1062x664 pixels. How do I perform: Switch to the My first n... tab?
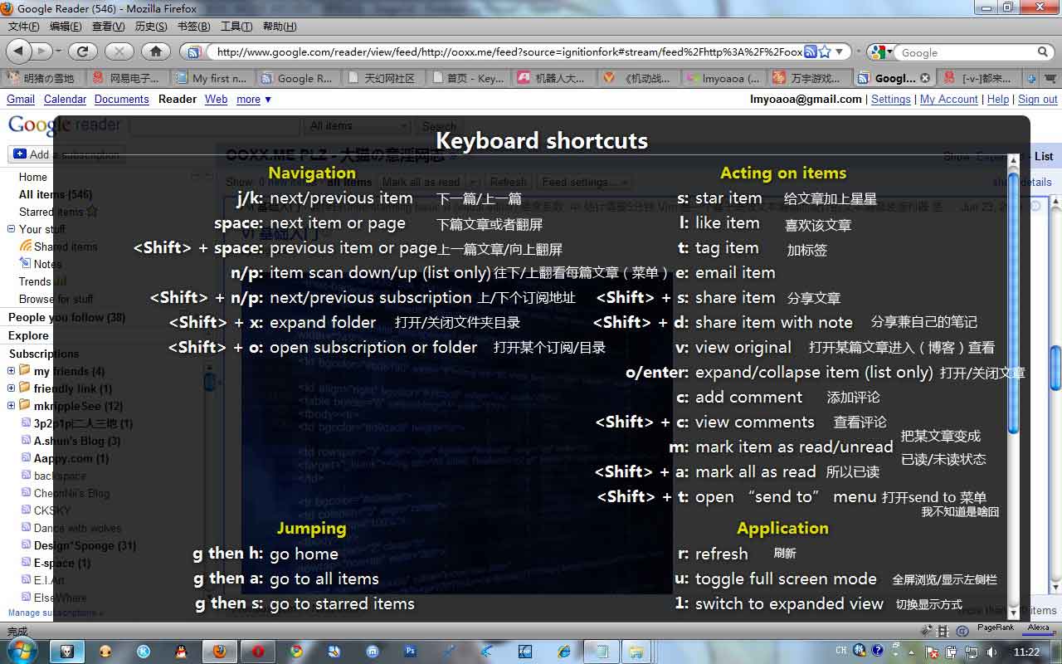pyautogui.click(x=213, y=78)
